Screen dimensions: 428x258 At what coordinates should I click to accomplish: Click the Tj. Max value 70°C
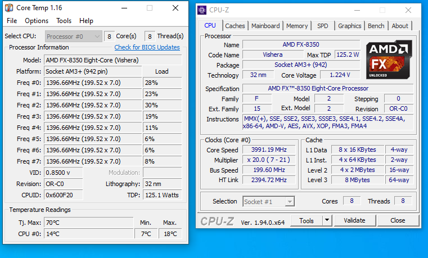89,223
